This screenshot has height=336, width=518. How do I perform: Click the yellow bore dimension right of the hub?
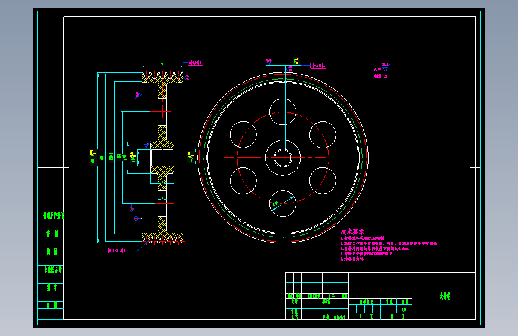click(191, 157)
